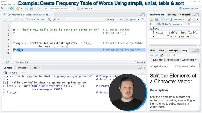Image resolution: width=202 pixels, height=113 pixels.
Task: Click the Go to file/function field
Action: pos(58,8)
